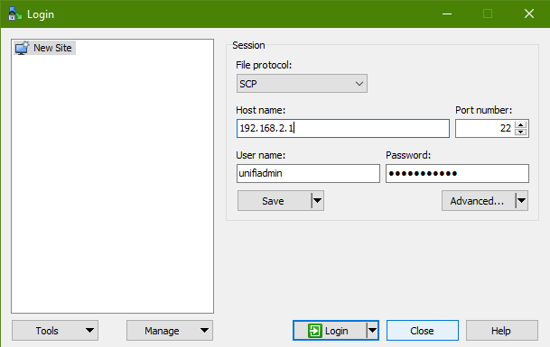
Task: Open the Login button dropdown arrow
Action: click(372, 331)
